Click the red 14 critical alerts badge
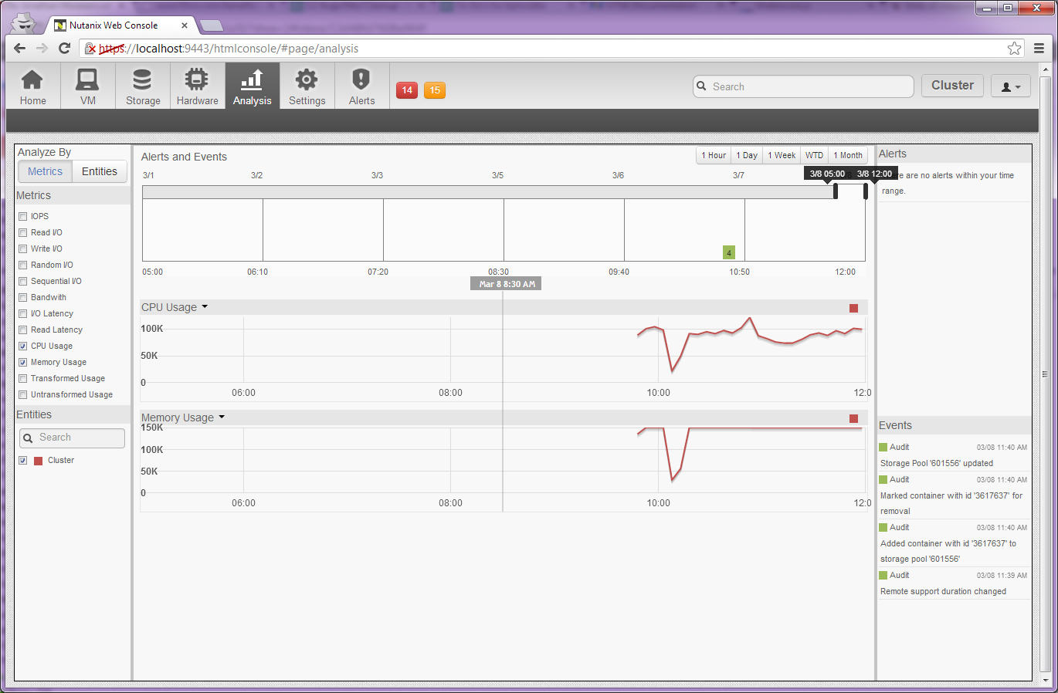Viewport: 1058px width, 693px height. pos(407,90)
